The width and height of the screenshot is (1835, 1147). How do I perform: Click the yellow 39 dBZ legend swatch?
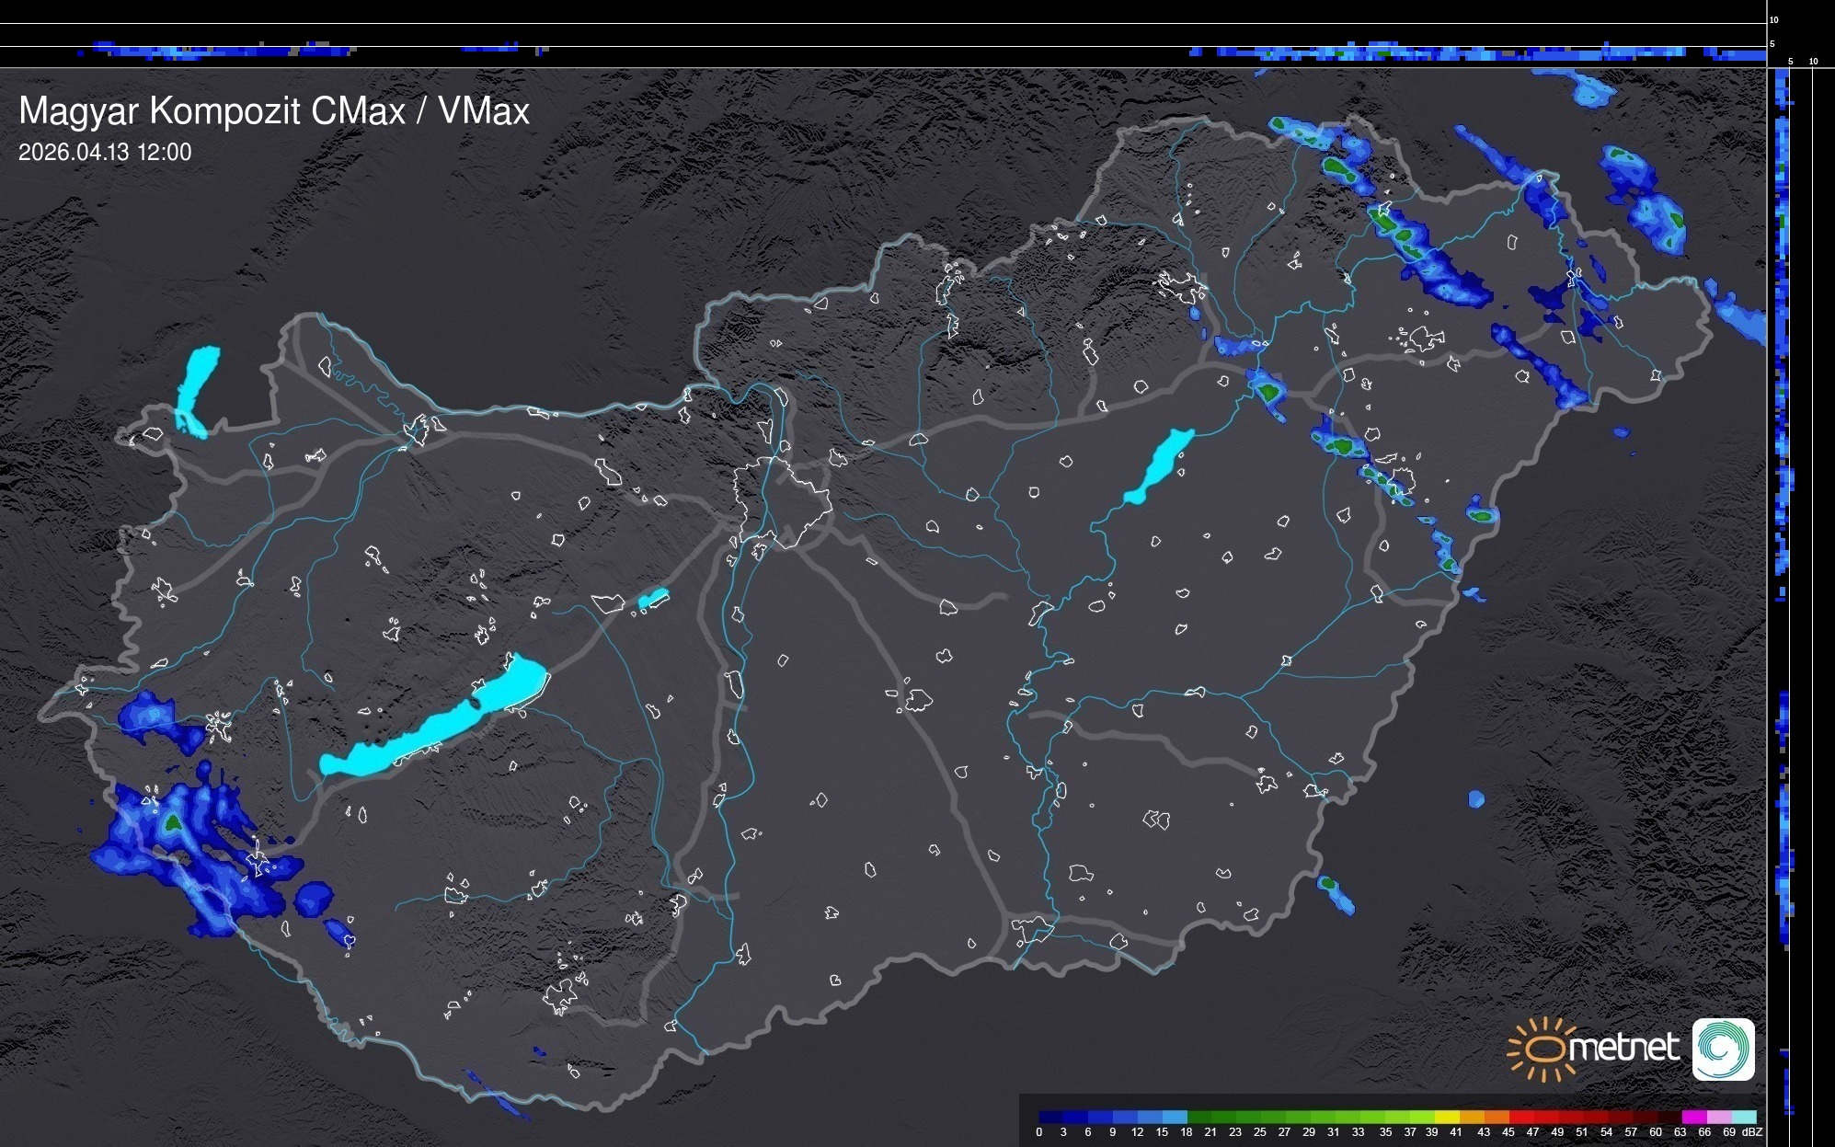coord(1446,1118)
